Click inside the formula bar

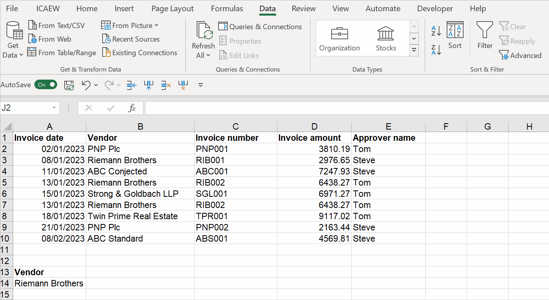pos(344,108)
